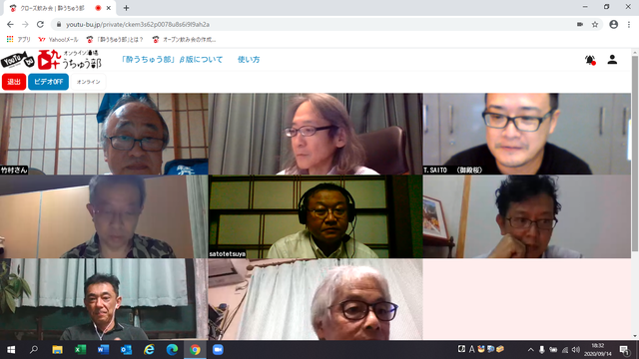Viewport: 639px width, 359px height.
Task: Launch Excel from the taskbar
Action: [80, 350]
